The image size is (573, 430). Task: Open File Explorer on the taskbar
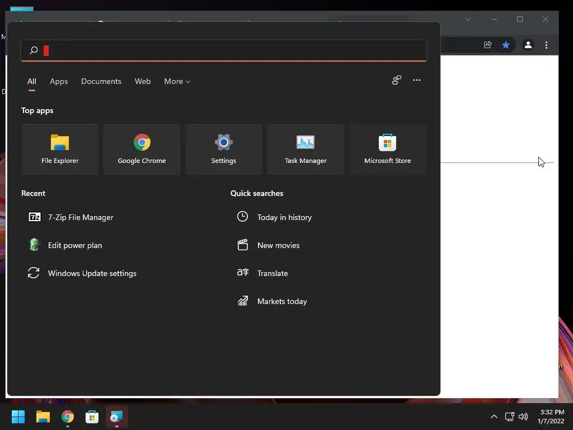[x=43, y=417]
